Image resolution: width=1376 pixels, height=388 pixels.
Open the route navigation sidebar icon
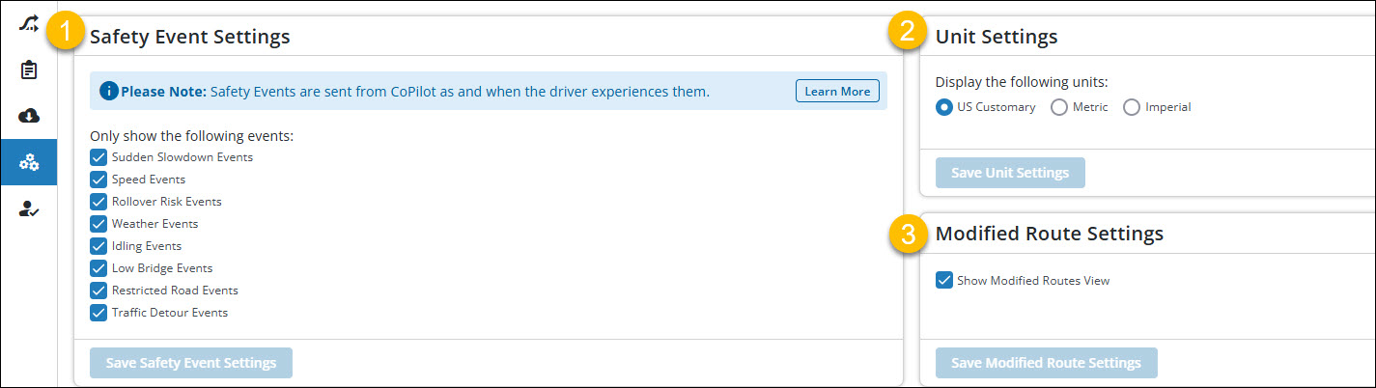tap(28, 24)
